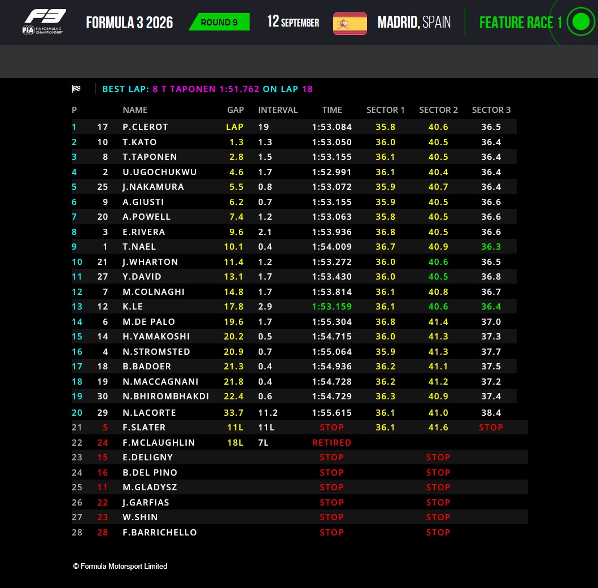
Task: Select driver N.LACORTE row name
Action: pos(149,412)
